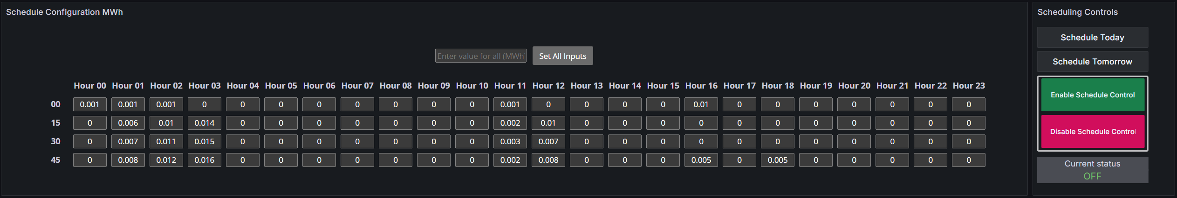Viewport: 1177px width, 198px height.
Task: Click the 'Hour 06' column header
Action: 319,86
